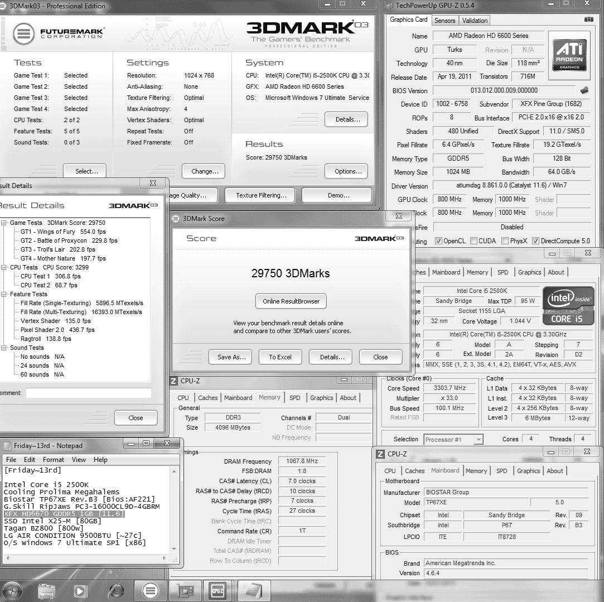This screenshot has height=602, width=604.
Task: Select the Pixel Shader 2.0 result row
Action: pyautogui.click(x=58, y=330)
